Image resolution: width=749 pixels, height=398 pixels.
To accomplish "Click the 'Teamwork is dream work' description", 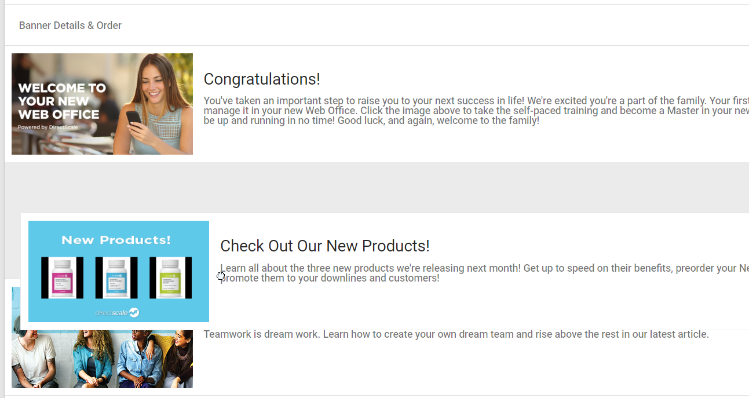I will click(x=456, y=334).
